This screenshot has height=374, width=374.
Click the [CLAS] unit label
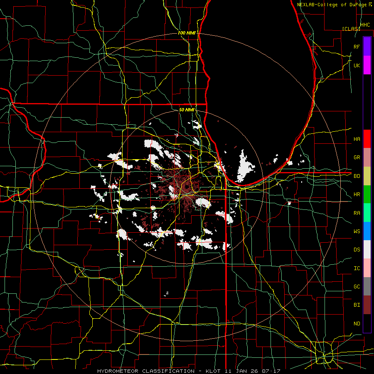[x=351, y=29]
